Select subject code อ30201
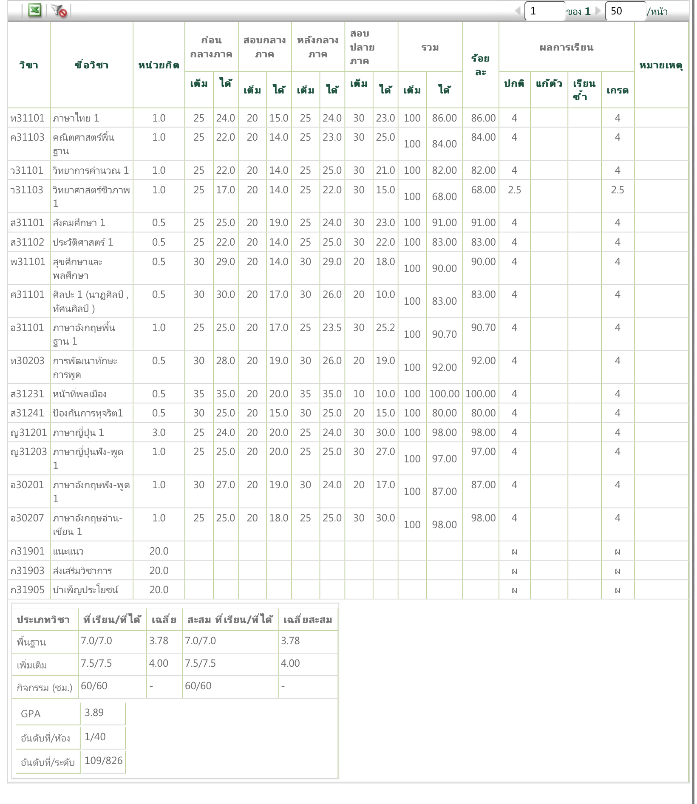The width and height of the screenshot is (697, 804). tap(27, 485)
